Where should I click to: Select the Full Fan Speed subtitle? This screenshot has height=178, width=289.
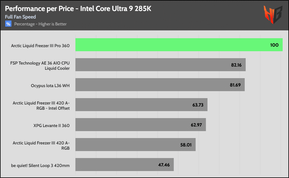[x=20, y=17]
